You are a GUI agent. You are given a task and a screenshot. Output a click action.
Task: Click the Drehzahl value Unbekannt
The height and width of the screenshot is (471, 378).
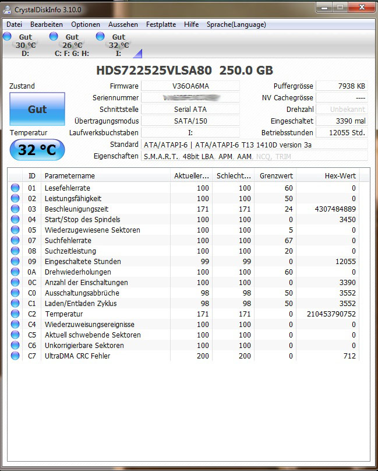point(342,110)
